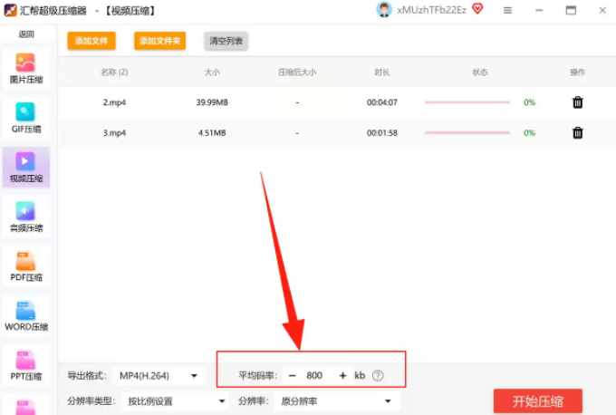This screenshot has width=616, height=415.
Task: Start compression with 开始压缩 button
Action: coord(538,401)
